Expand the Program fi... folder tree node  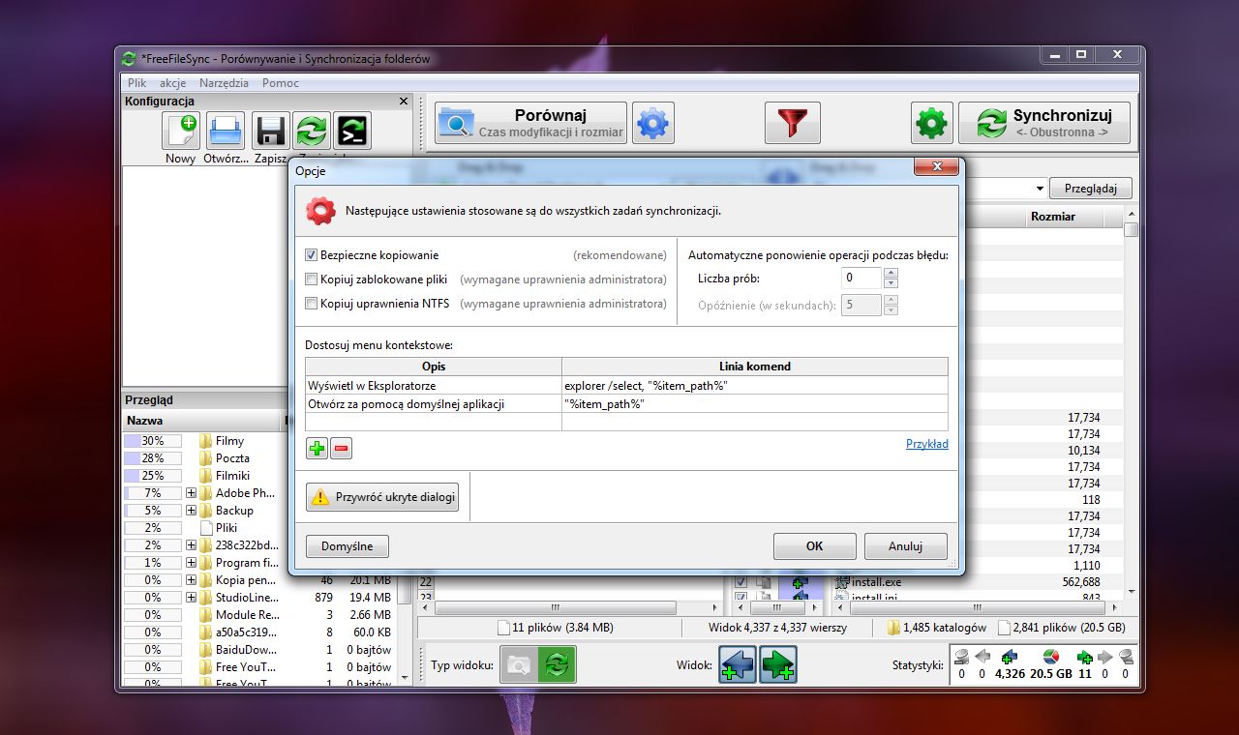(191, 563)
